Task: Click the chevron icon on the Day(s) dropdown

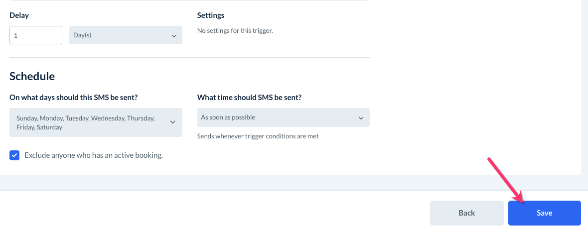Action: (x=174, y=36)
